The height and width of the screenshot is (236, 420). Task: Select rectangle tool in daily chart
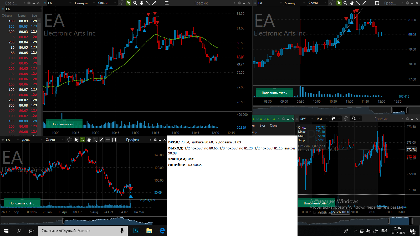(x=114, y=140)
